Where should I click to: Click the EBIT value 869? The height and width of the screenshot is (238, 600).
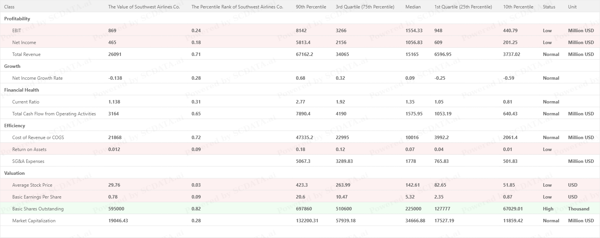(112, 31)
